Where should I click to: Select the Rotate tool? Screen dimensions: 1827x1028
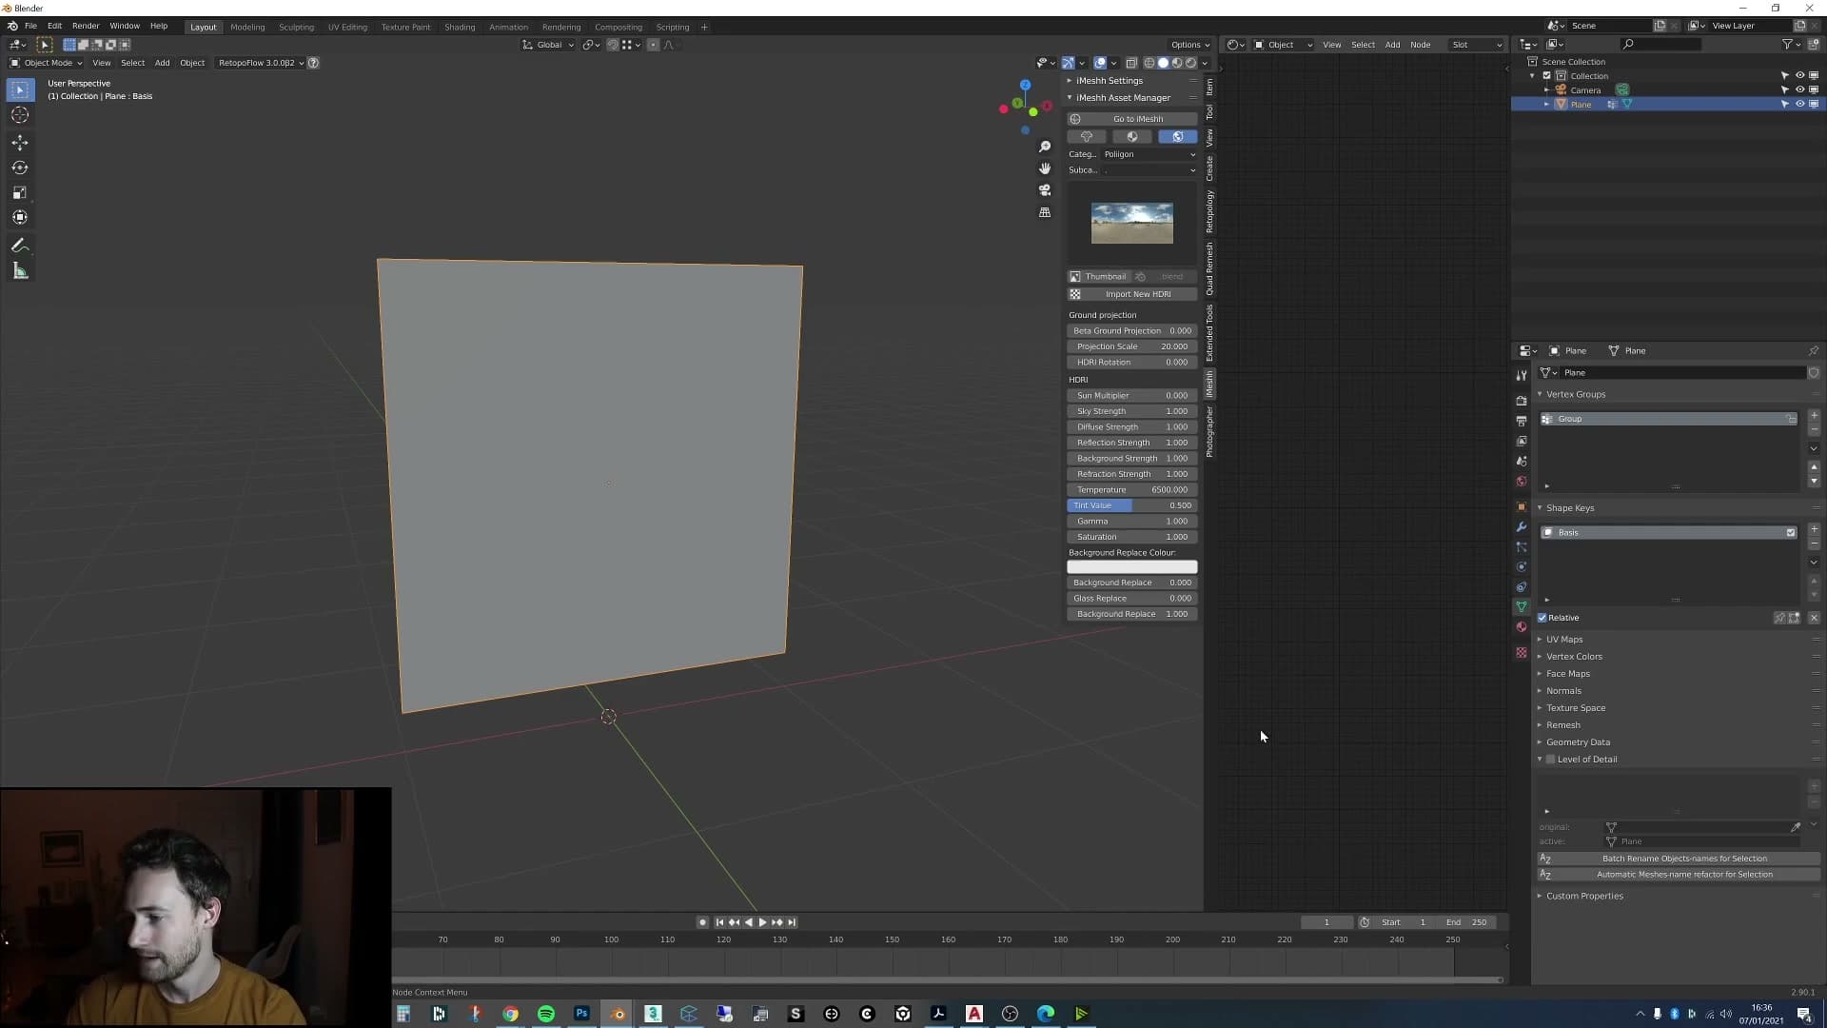pos(20,168)
